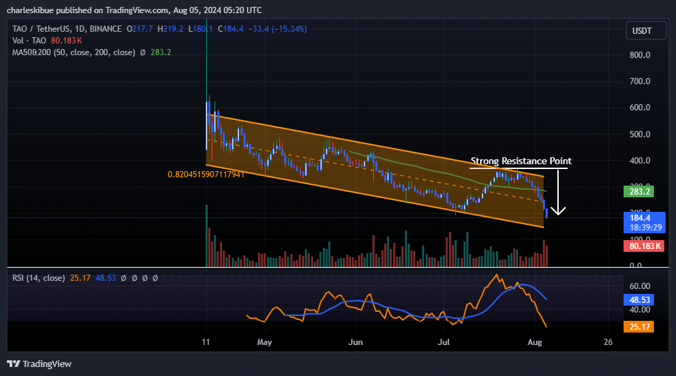Select the TAO / TetherUS symbol title
The height and width of the screenshot is (376, 676).
point(43,29)
